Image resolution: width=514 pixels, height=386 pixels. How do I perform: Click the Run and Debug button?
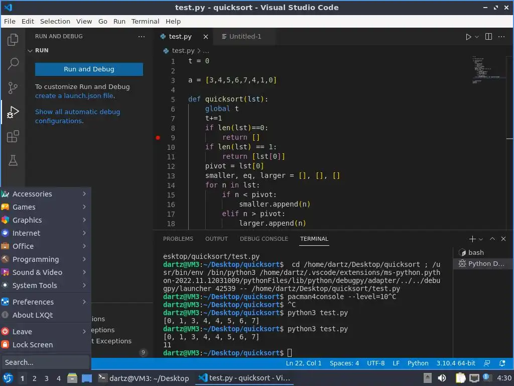[x=89, y=69]
